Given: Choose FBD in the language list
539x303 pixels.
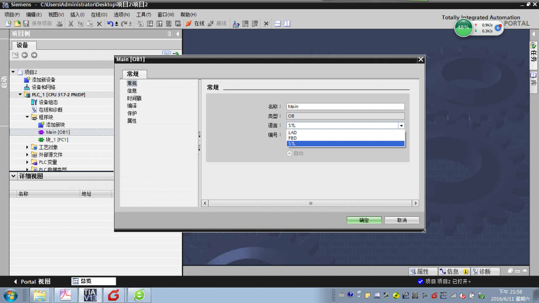Looking at the screenshot, I should tap(346, 138).
